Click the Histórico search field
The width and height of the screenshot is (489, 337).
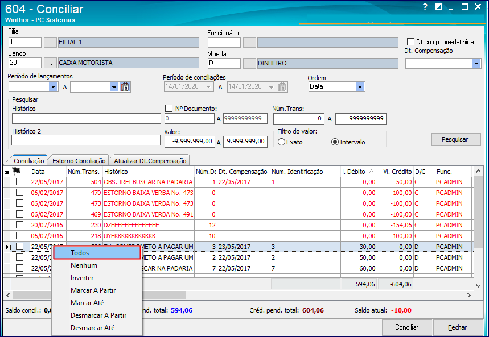(87, 119)
